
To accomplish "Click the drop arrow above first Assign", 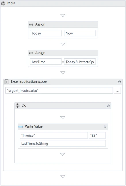I will pyautogui.click(x=63, y=15).
